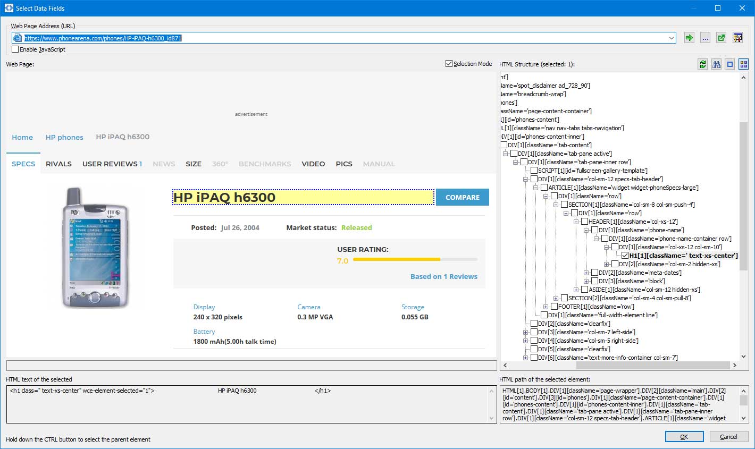The height and width of the screenshot is (449, 755).
Task: Expand the DIV 'col-sm-5 right-side' node
Action: [525, 341]
